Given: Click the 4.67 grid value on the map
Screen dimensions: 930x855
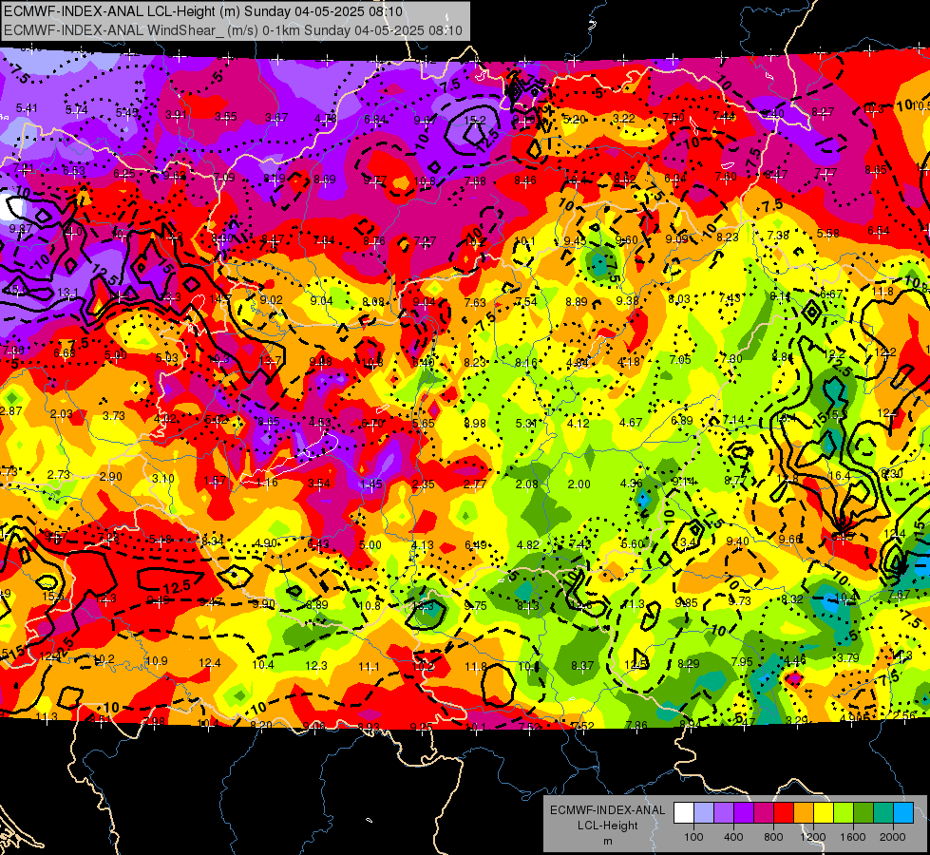Looking at the screenshot, I should pos(631,423).
